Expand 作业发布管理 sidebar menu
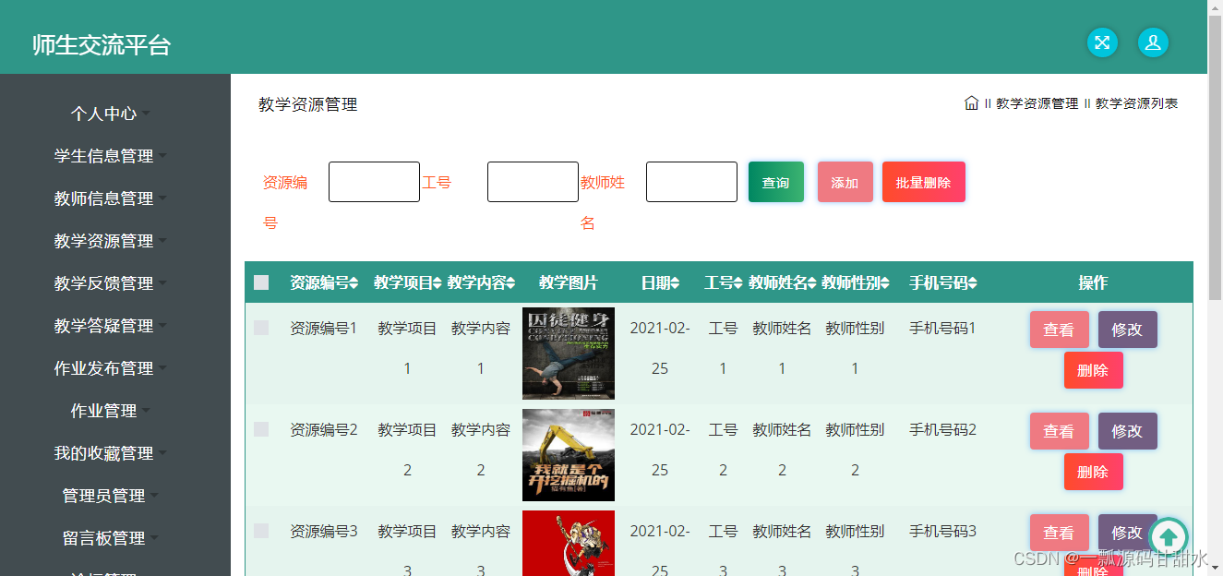Image resolution: width=1223 pixels, height=576 pixels. coord(111,368)
